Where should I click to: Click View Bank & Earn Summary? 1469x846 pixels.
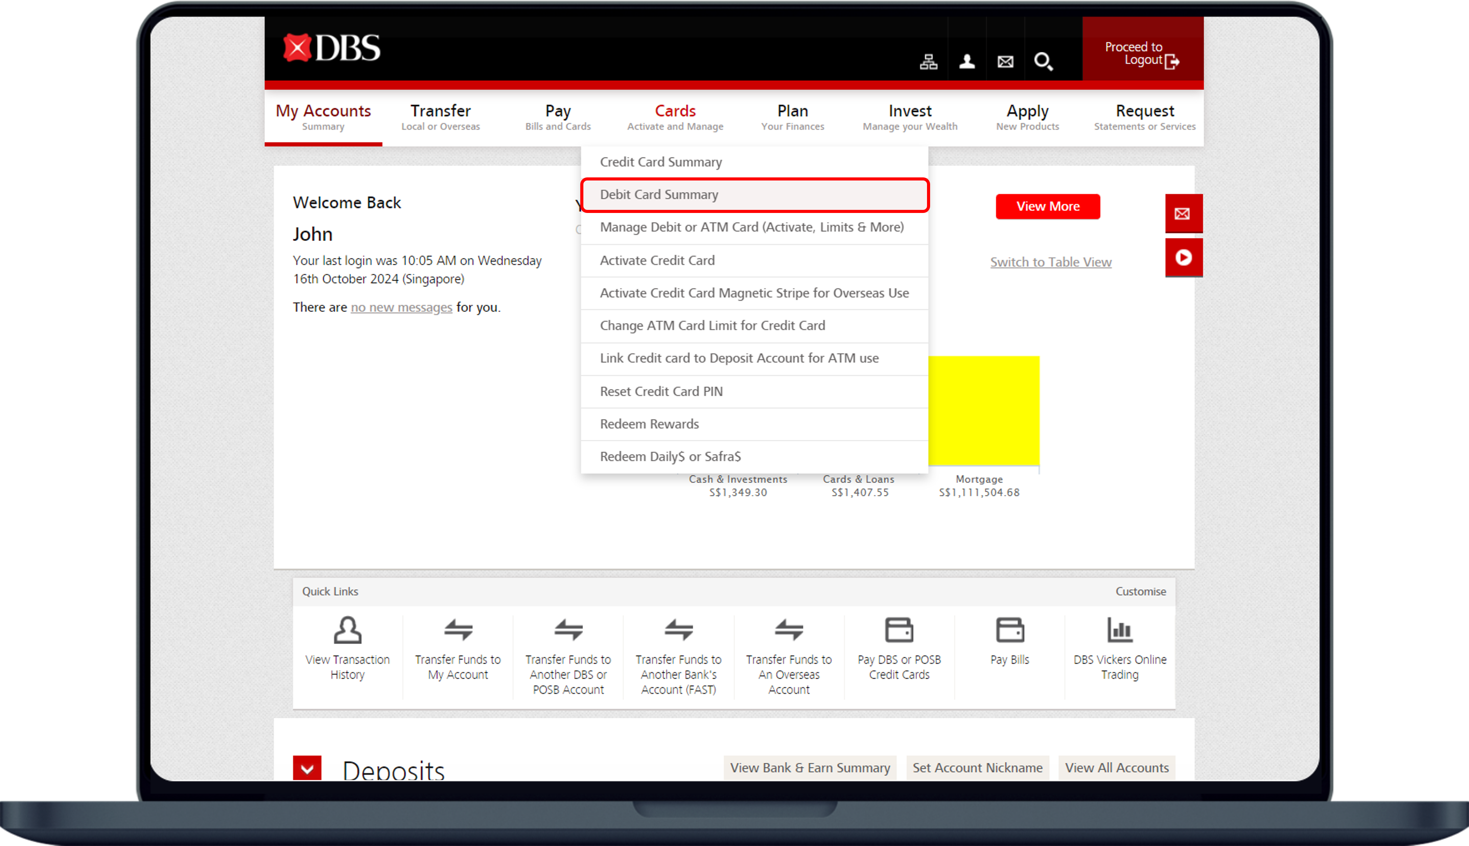[x=810, y=768]
